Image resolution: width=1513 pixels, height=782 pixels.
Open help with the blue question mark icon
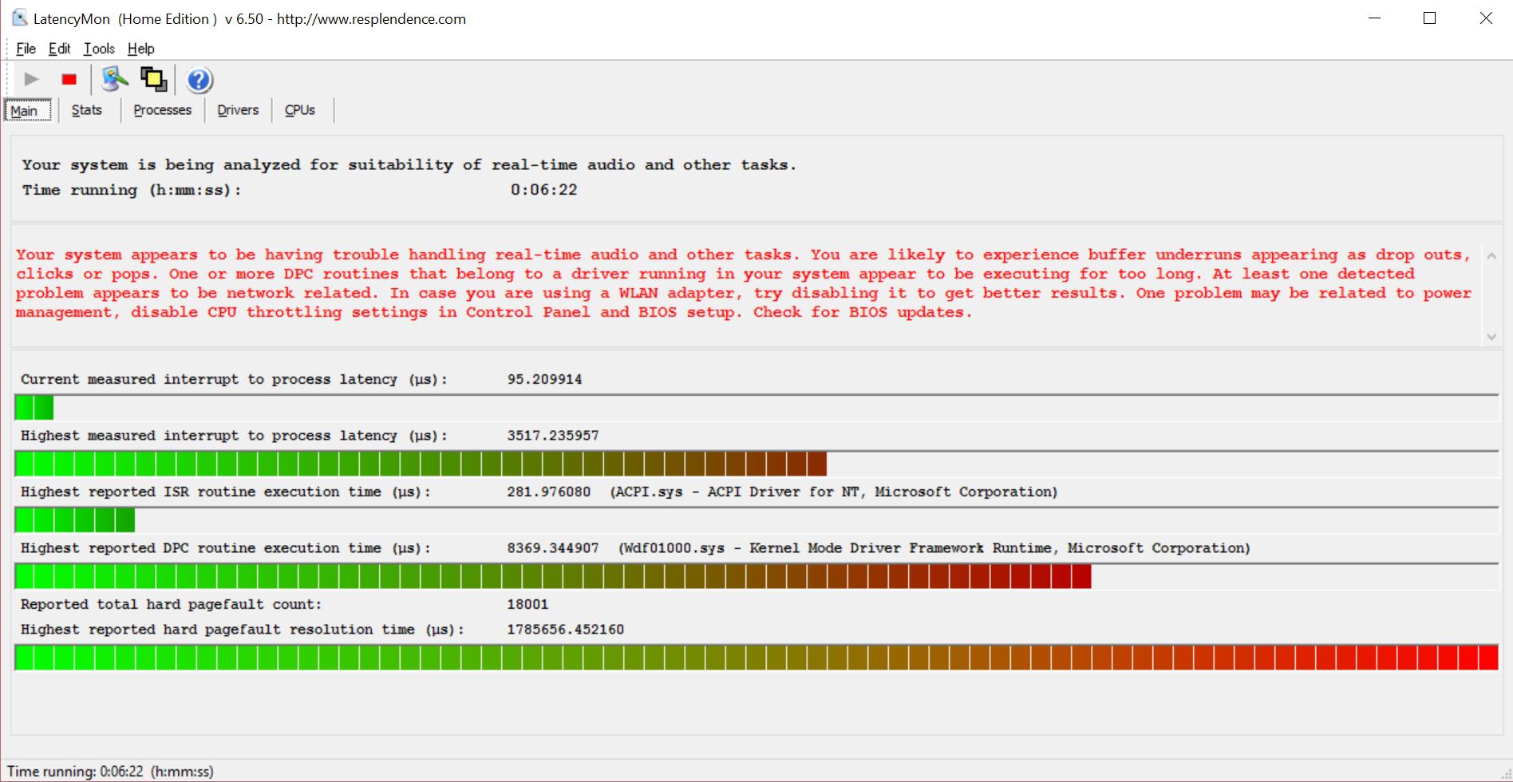[199, 80]
